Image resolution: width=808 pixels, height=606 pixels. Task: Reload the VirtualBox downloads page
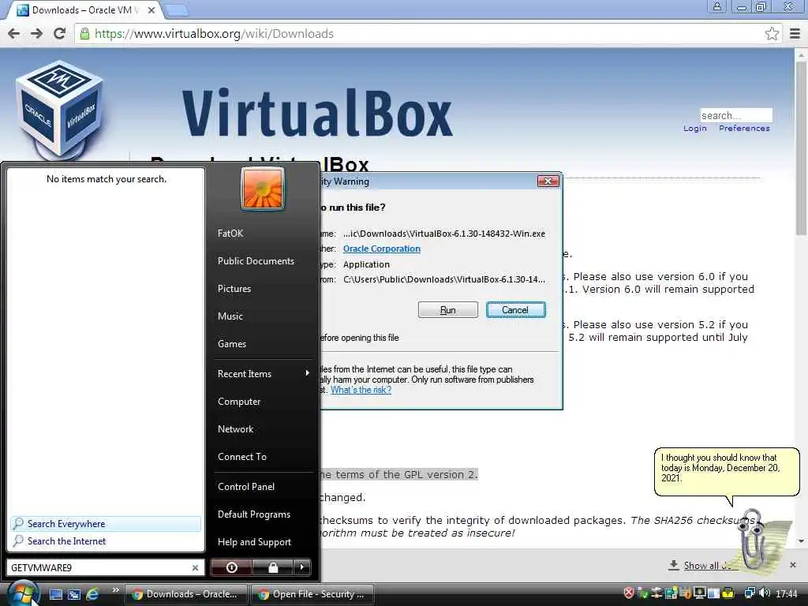click(59, 33)
